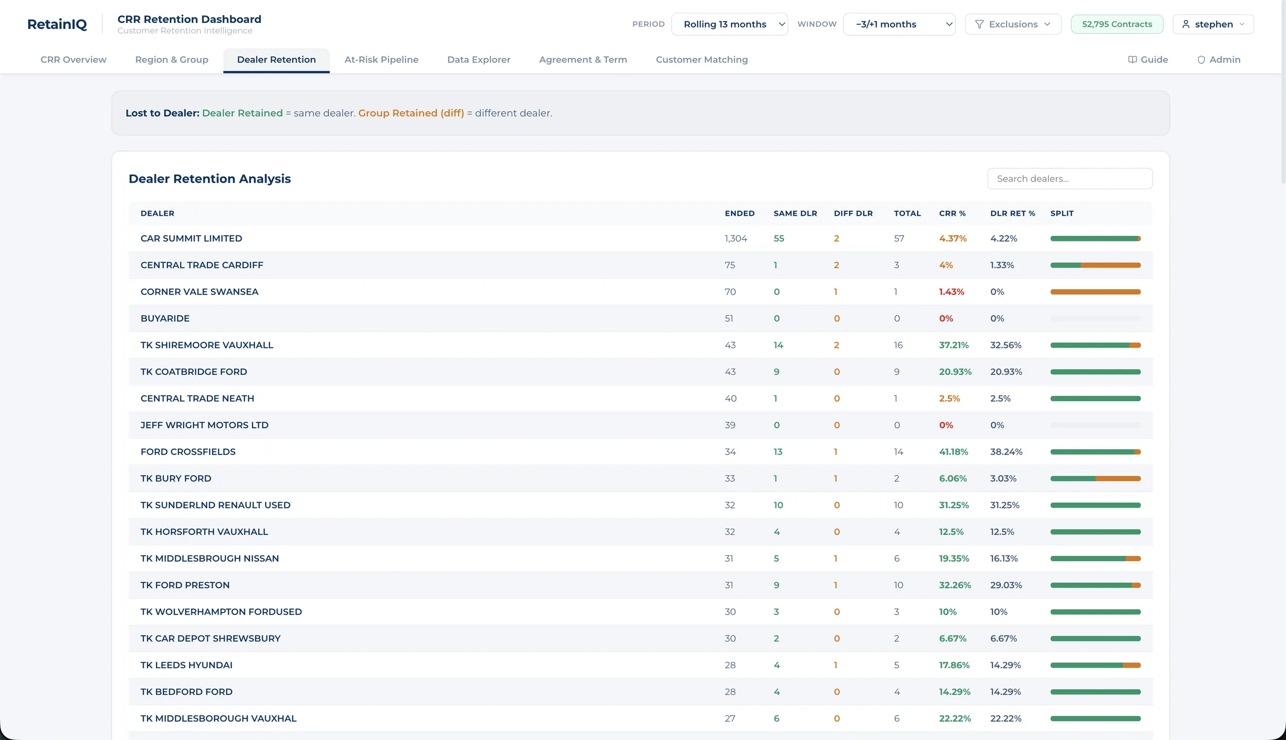1286x740 pixels.
Task: Sort by the DEALER column header
Action: click(157, 213)
